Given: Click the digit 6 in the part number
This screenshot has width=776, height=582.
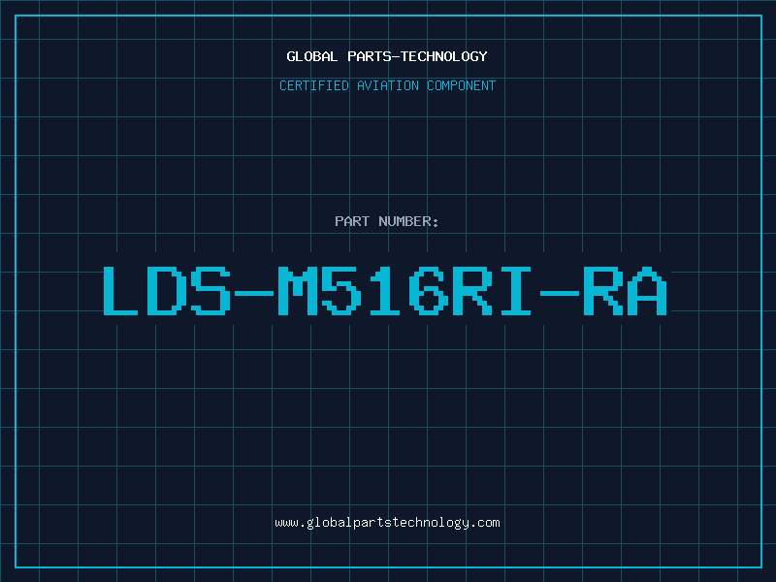Looking at the screenshot, I should [x=429, y=290].
